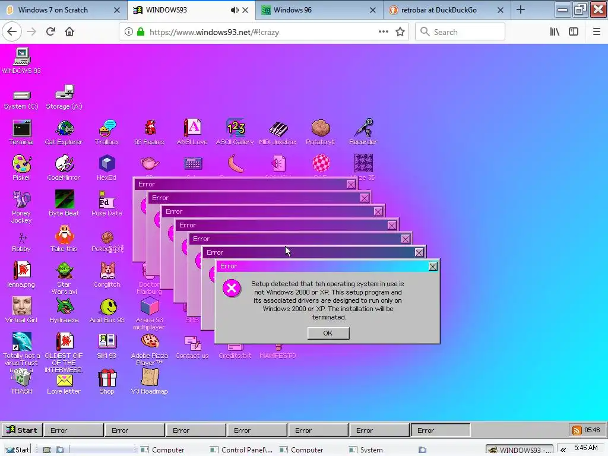This screenshot has height=456, width=608.
Task: Open System (C:) drive icon
Action: click(21, 100)
